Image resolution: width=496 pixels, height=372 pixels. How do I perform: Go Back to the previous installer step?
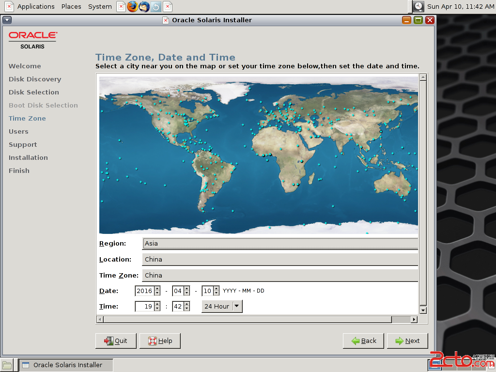coord(363,341)
